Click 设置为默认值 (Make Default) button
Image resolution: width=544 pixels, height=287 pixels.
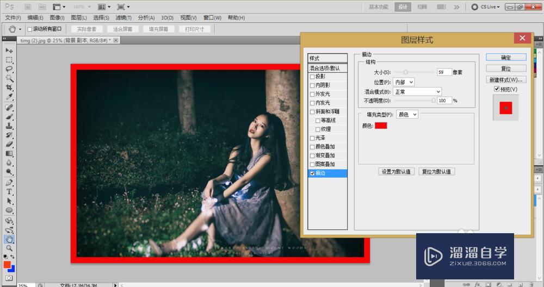tap(397, 172)
